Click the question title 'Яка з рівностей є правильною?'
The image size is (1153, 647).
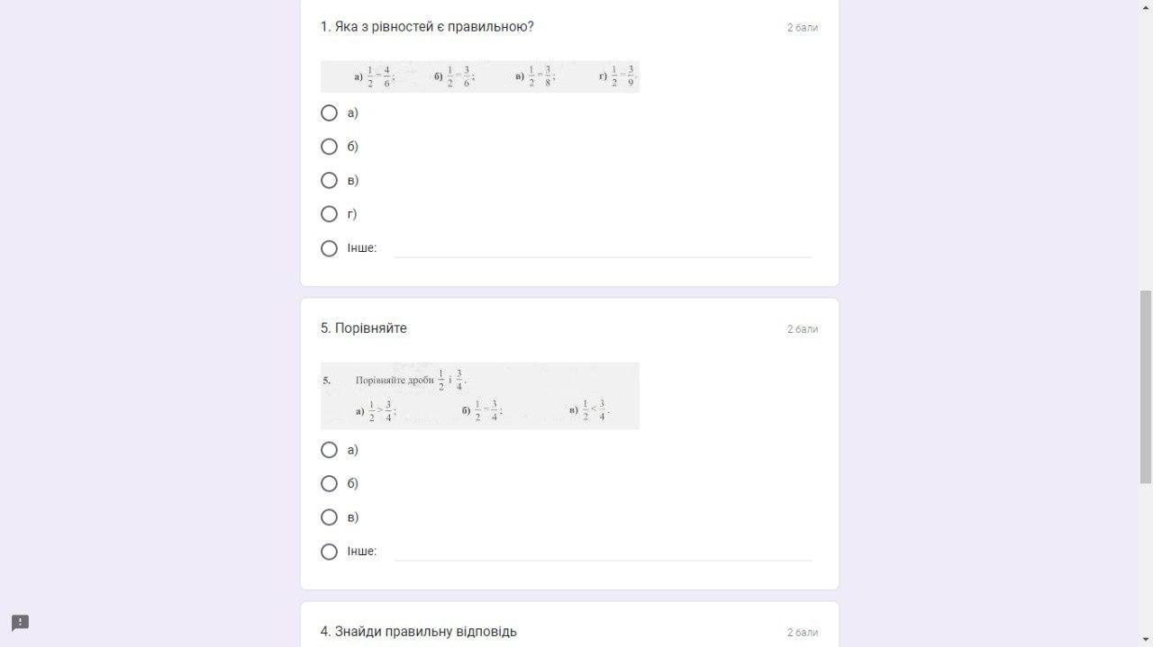[x=434, y=27]
